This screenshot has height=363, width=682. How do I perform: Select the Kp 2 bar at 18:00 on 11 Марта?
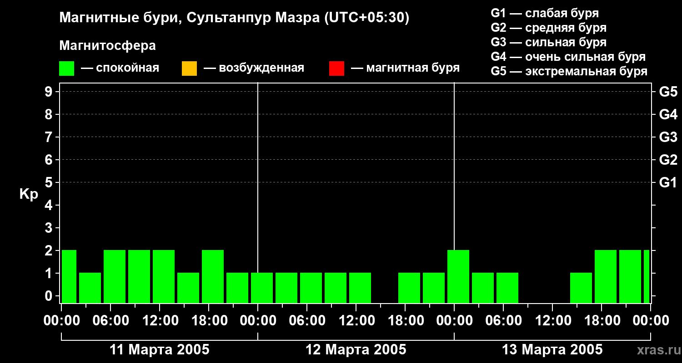[x=213, y=276]
